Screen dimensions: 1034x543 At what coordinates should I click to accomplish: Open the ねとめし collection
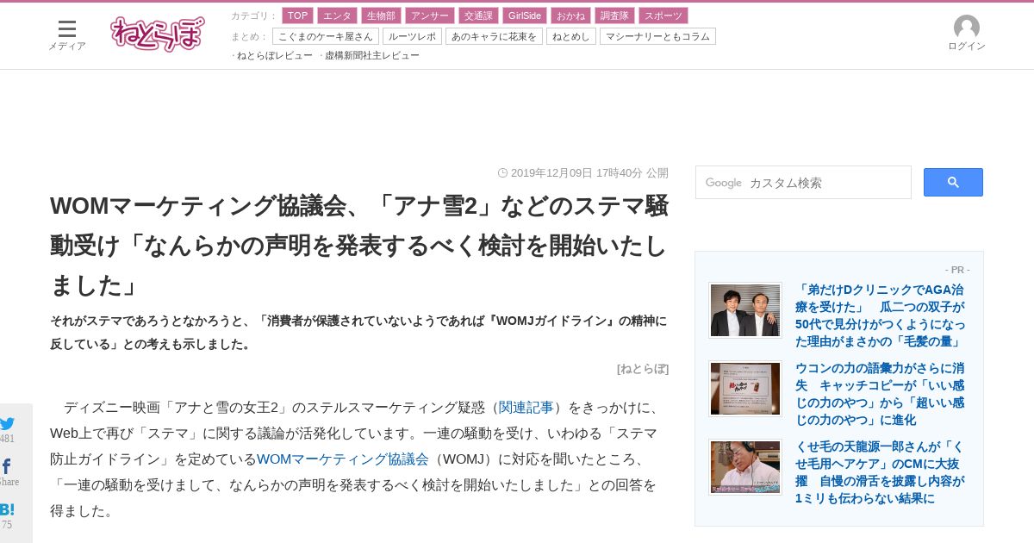pos(571,36)
